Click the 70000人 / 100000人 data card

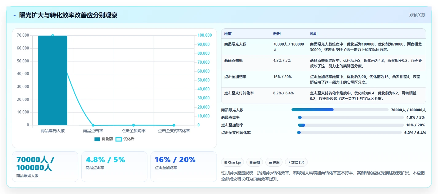tap(45, 167)
